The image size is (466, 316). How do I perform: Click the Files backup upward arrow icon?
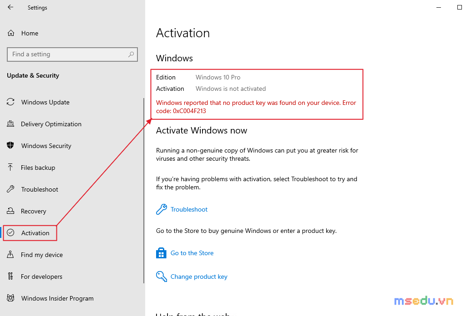click(10, 167)
